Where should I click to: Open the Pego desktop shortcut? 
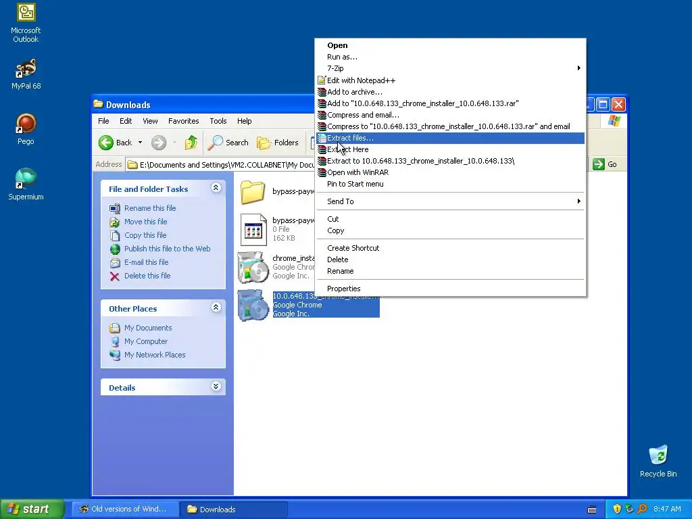point(26,129)
